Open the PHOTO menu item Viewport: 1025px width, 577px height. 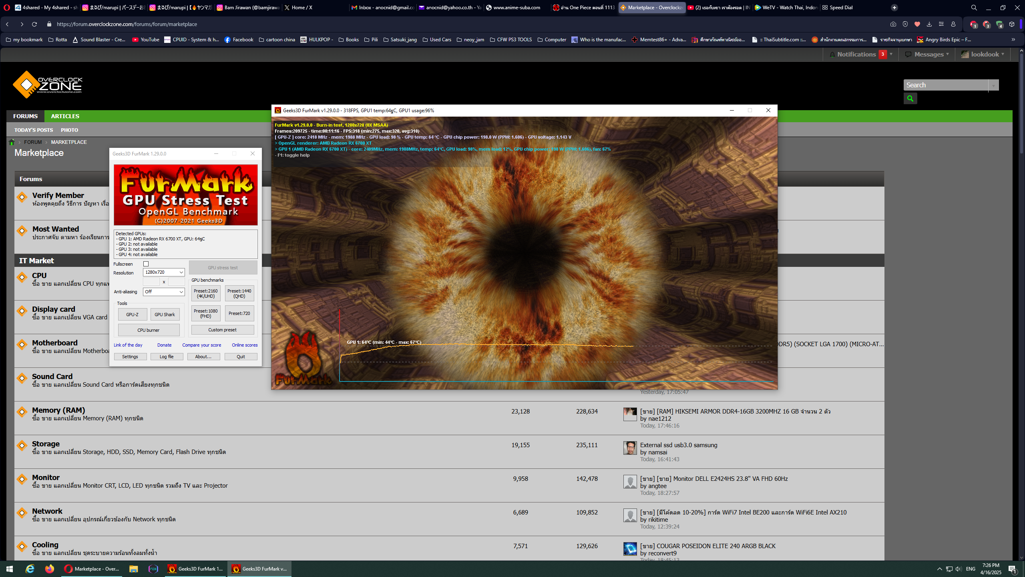tap(69, 130)
